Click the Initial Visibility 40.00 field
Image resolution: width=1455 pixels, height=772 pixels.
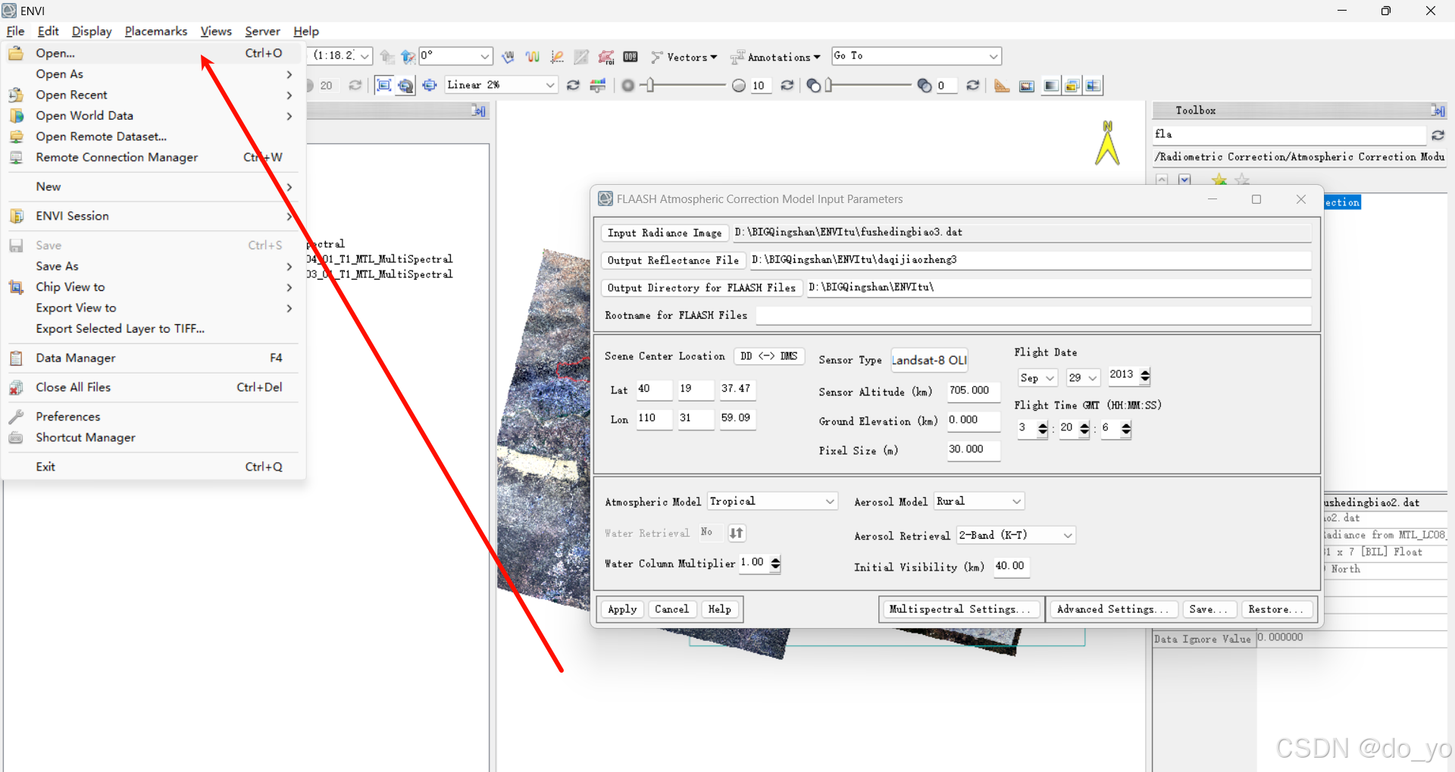click(x=1012, y=566)
